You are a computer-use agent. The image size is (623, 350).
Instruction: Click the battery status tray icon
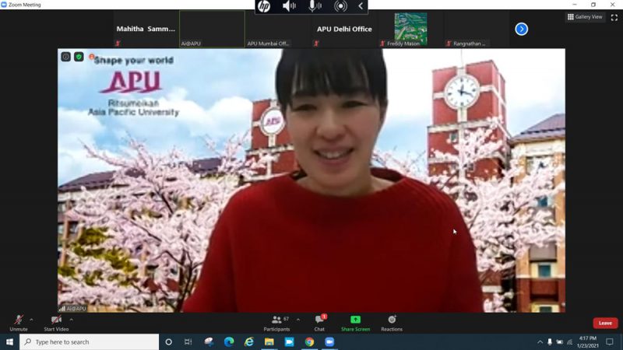tap(559, 342)
